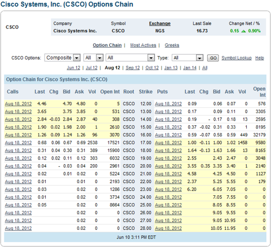Click the put last price 6.20
The width and height of the screenshot is (273, 247).
click(192, 189)
